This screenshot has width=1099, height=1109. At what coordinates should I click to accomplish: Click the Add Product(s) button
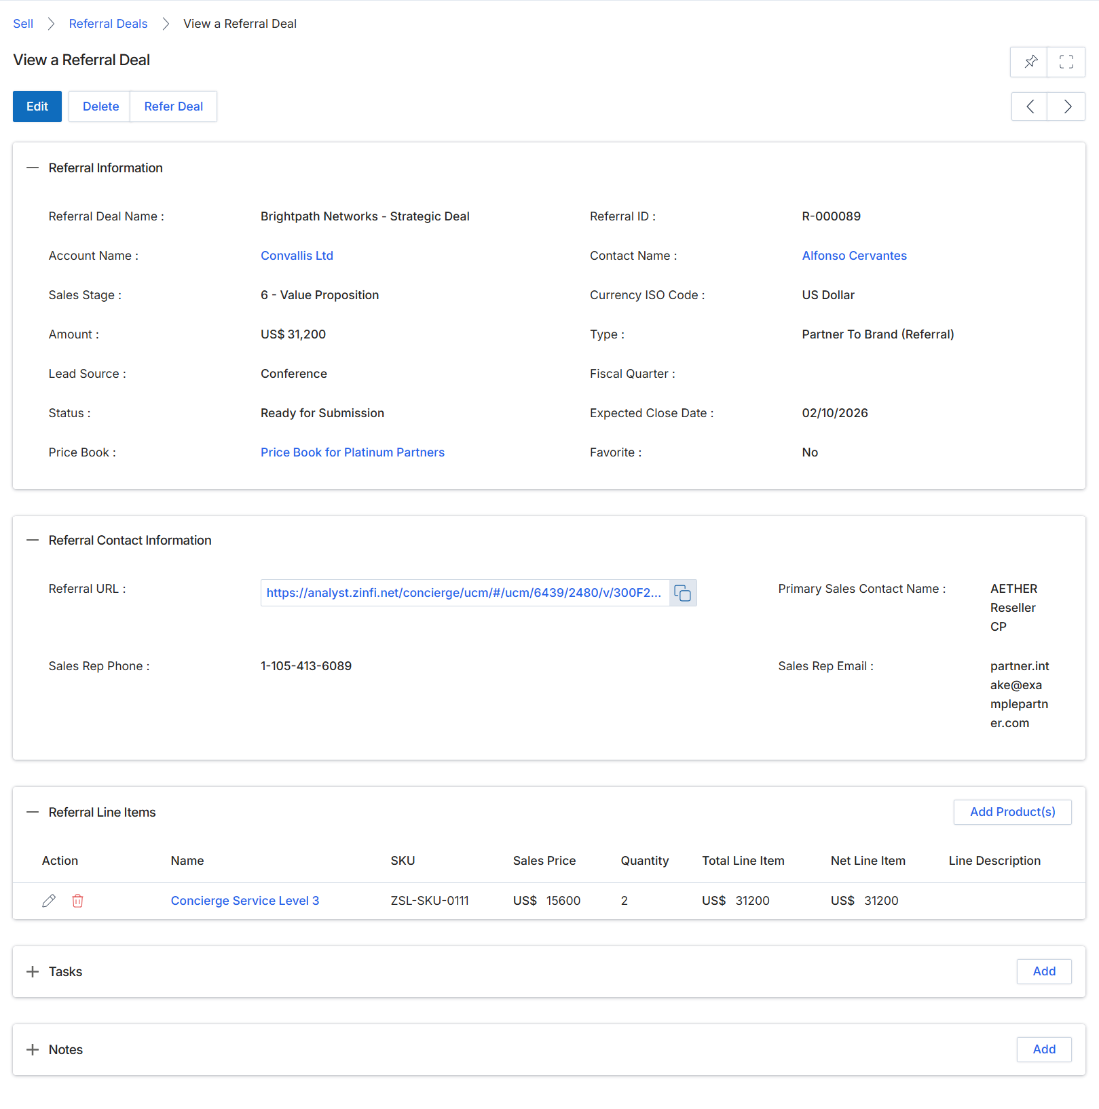1012,812
